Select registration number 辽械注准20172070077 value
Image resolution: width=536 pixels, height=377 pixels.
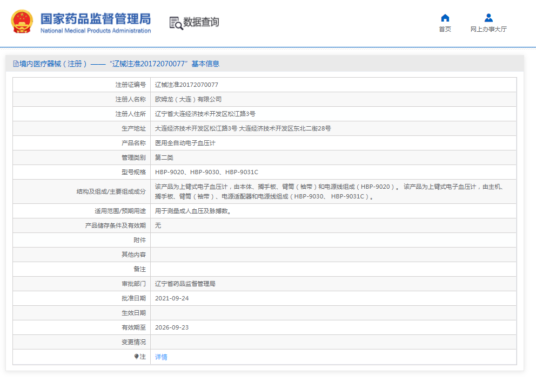coord(186,85)
